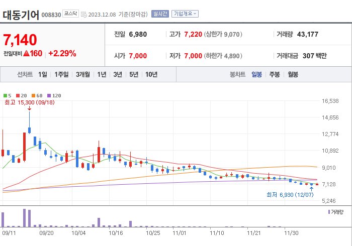
Task: Click the 코스닥 market badge
Action: pos(70,14)
